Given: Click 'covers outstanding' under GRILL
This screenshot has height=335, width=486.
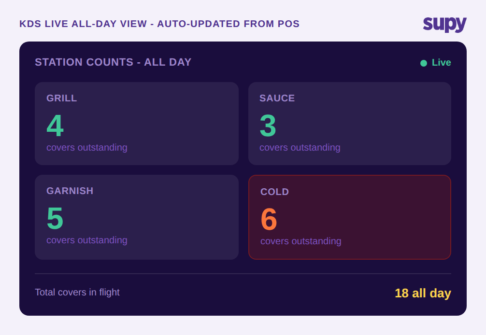Looking at the screenshot, I should pos(87,147).
